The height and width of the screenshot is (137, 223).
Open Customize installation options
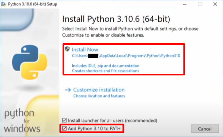(99, 90)
